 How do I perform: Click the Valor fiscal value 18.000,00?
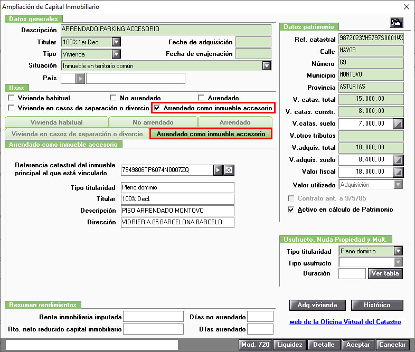[366, 172]
